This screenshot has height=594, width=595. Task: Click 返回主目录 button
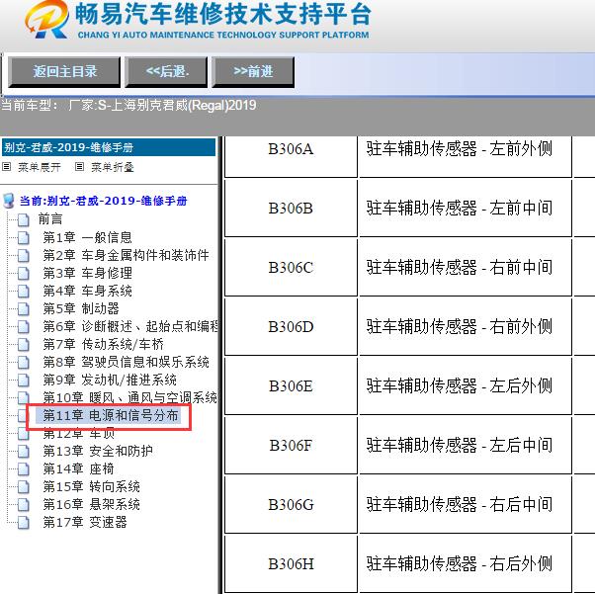(64, 72)
